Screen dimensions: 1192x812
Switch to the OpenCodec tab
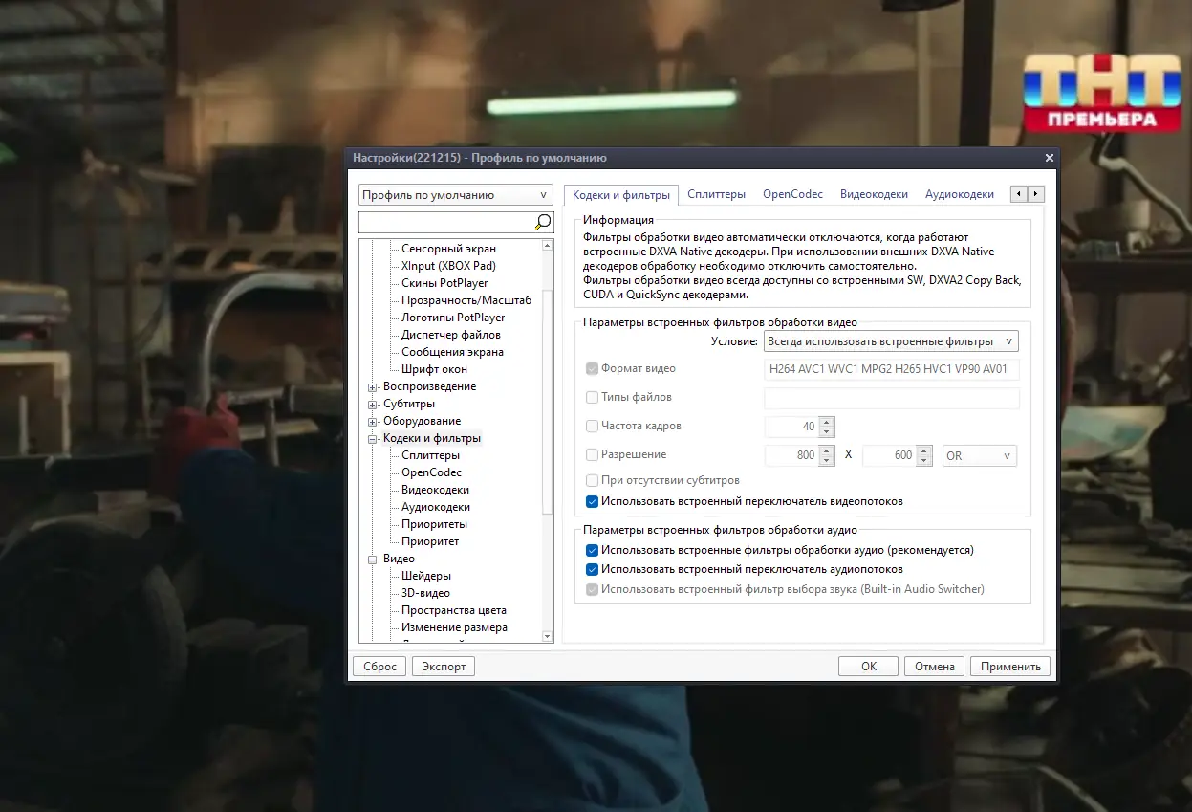click(792, 194)
